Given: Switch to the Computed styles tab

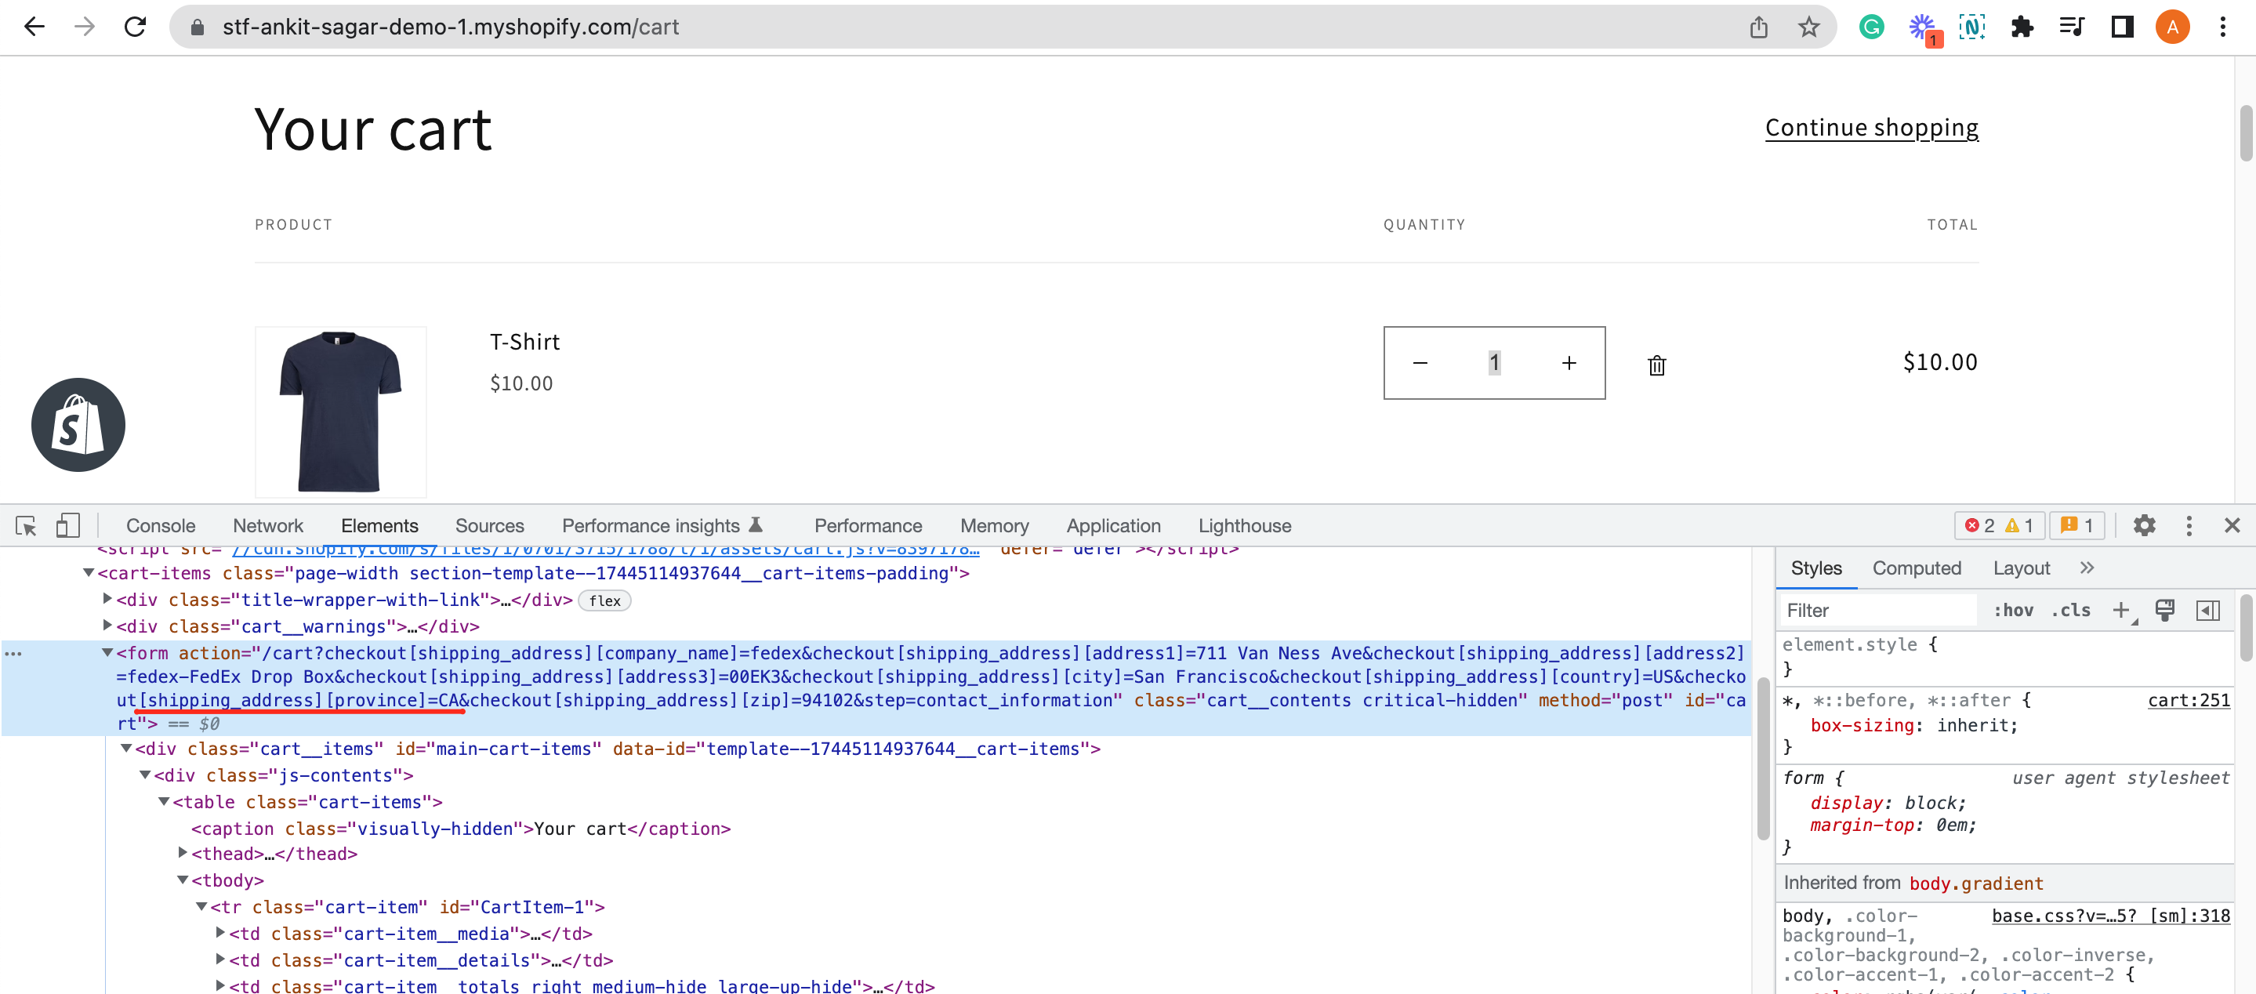Looking at the screenshot, I should tap(1917, 568).
